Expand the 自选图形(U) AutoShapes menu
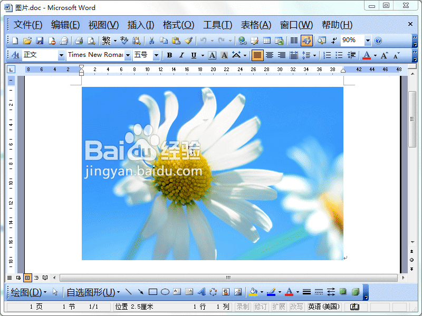Screen dimensions: 422x316 pos(93,292)
